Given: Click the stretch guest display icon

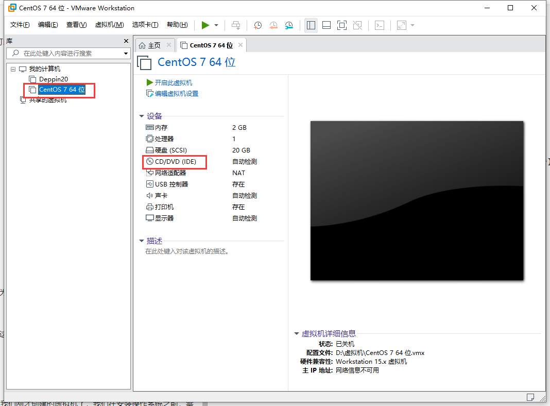Looking at the screenshot, I should pyautogui.click(x=402, y=25).
